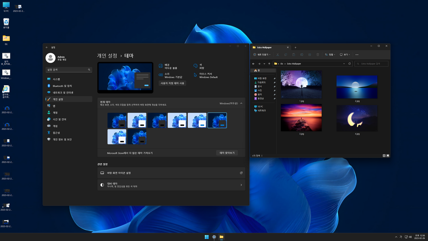Open 시스템 in Settings sidebar
The image size is (428, 241).
69,79
